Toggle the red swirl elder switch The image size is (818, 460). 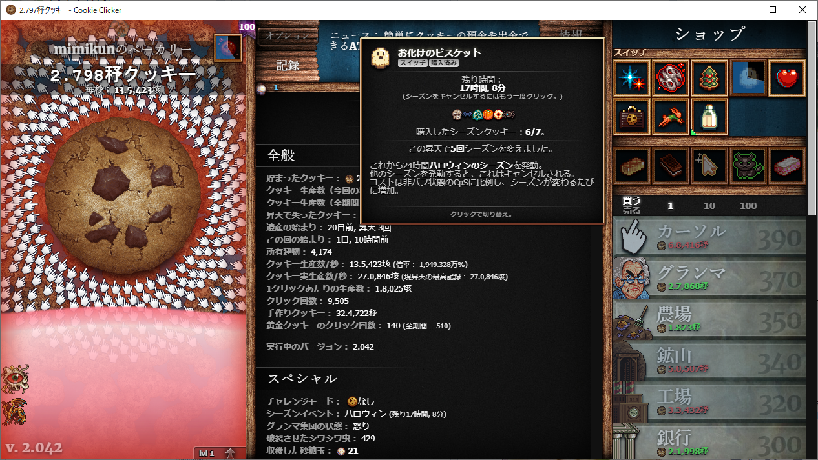(670, 78)
